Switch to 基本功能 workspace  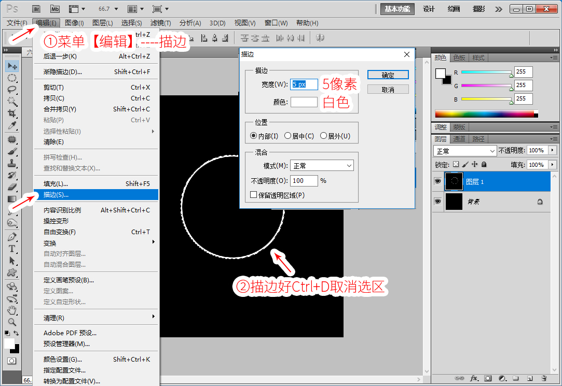(x=397, y=9)
